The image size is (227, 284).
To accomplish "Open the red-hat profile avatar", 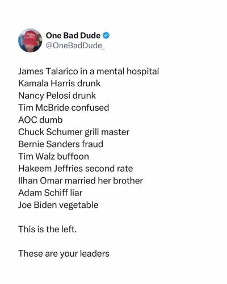I will pos(30,40).
